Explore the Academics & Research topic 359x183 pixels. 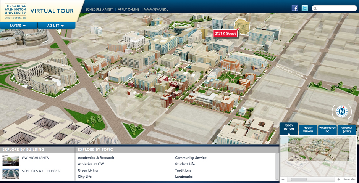[96, 157]
